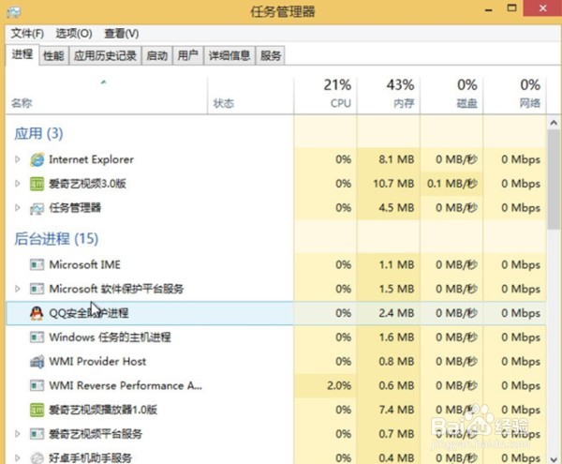562x464 pixels.
Task: Click the QQ penguin icon
Action: 37,313
